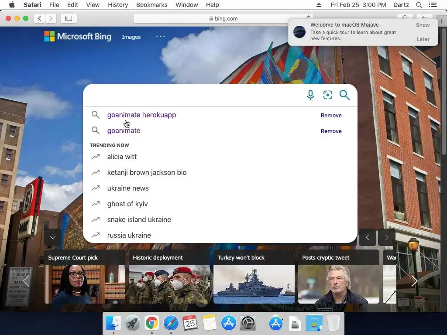Click the Images link on Bing header
This screenshot has height=335, width=447.
(x=131, y=37)
